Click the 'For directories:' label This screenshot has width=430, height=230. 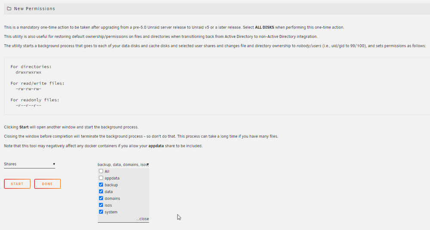31,67
